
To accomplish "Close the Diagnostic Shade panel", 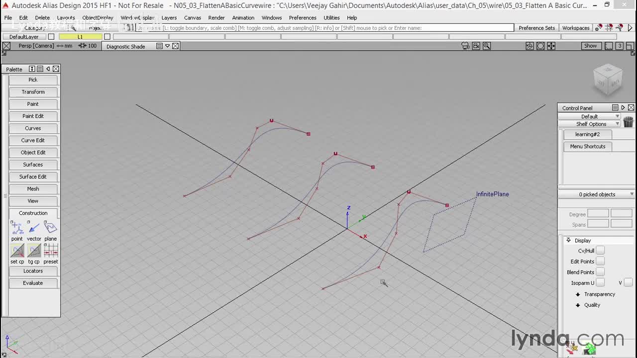I will (x=176, y=46).
